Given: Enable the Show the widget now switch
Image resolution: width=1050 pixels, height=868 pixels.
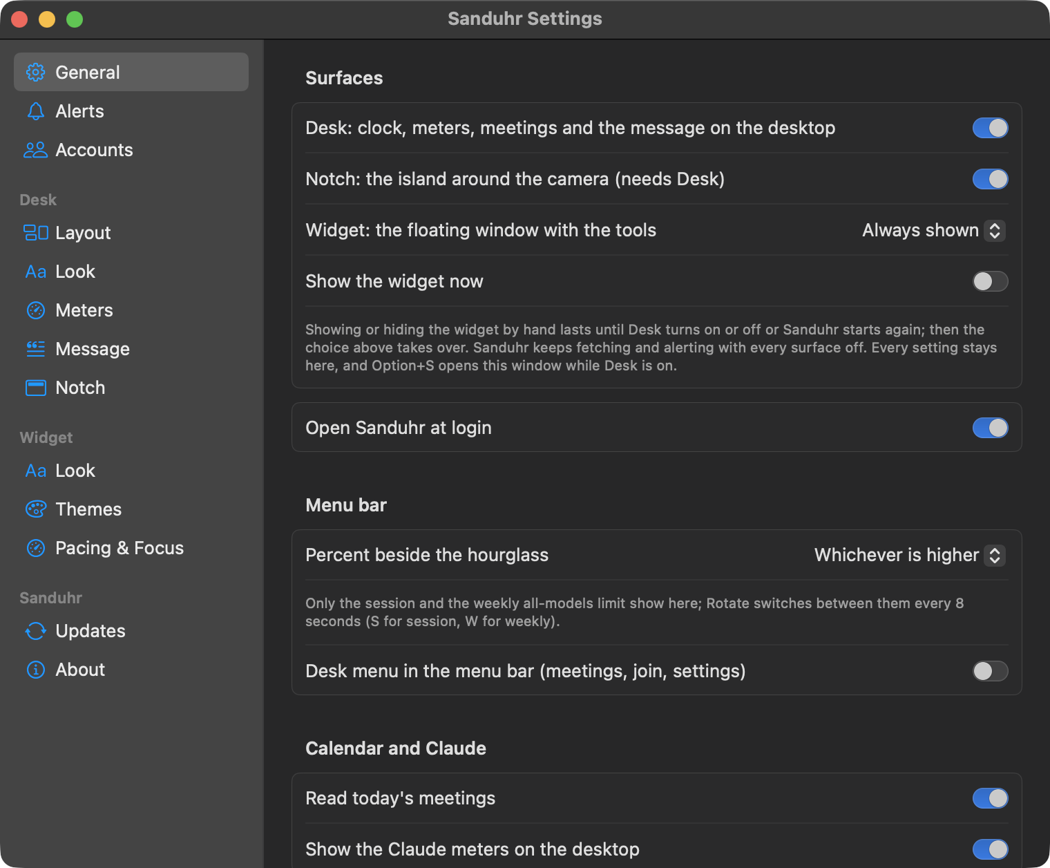Looking at the screenshot, I should point(991,281).
